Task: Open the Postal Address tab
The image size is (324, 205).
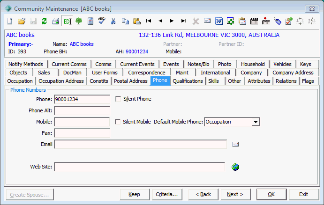Action: 131,81
